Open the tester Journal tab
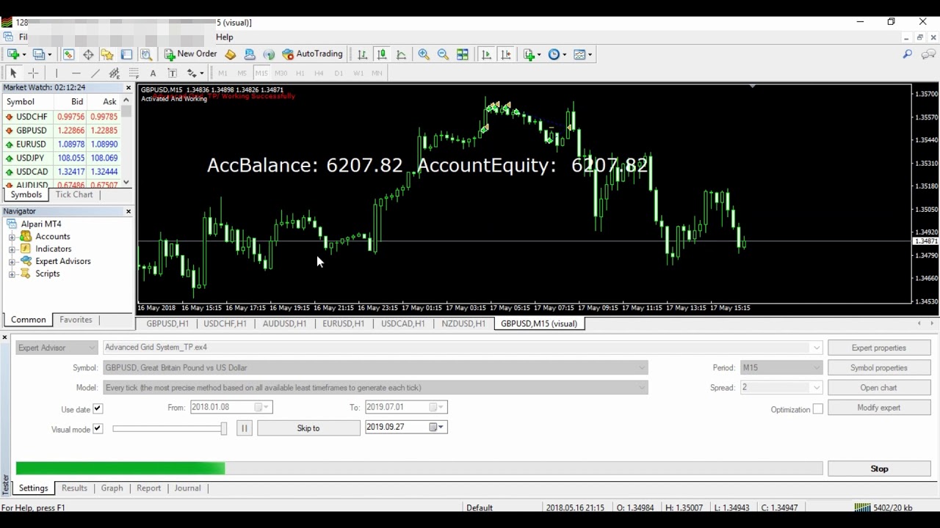 [187, 488]
